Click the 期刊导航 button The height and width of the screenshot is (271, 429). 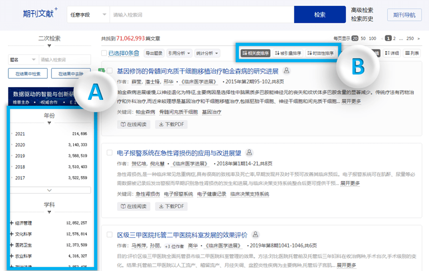click(404, 15)
